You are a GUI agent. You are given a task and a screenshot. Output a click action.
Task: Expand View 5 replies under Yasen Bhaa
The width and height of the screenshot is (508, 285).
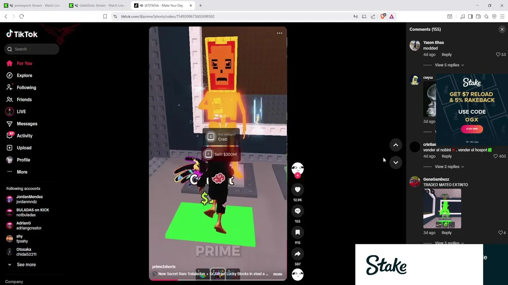tap(449, 65)
